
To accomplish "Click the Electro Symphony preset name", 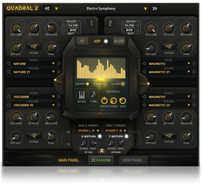I will point(101,8).
